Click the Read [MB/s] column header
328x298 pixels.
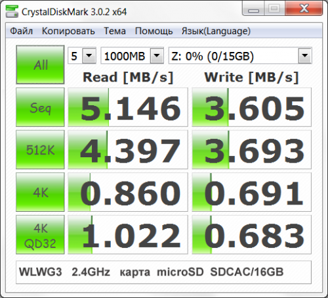point(128,78)
